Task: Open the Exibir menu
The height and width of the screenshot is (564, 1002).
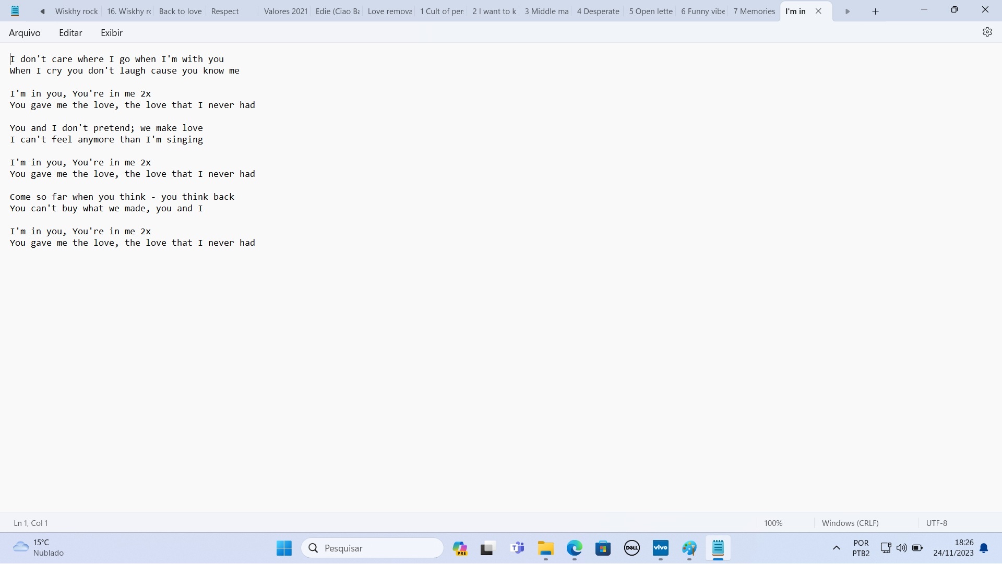Action: [112, 33]
